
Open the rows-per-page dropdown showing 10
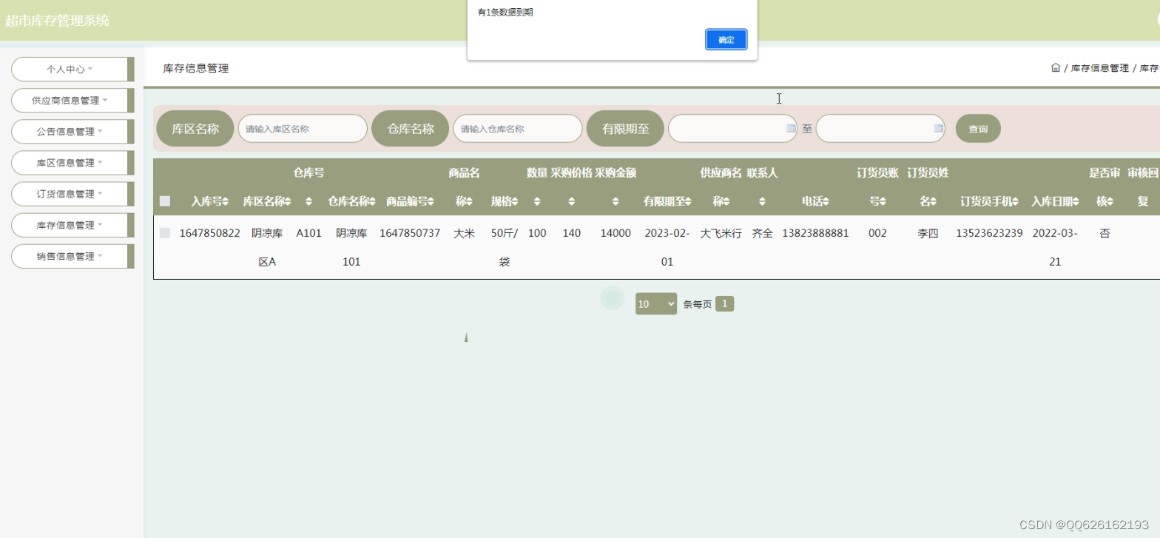coord(656,303)
